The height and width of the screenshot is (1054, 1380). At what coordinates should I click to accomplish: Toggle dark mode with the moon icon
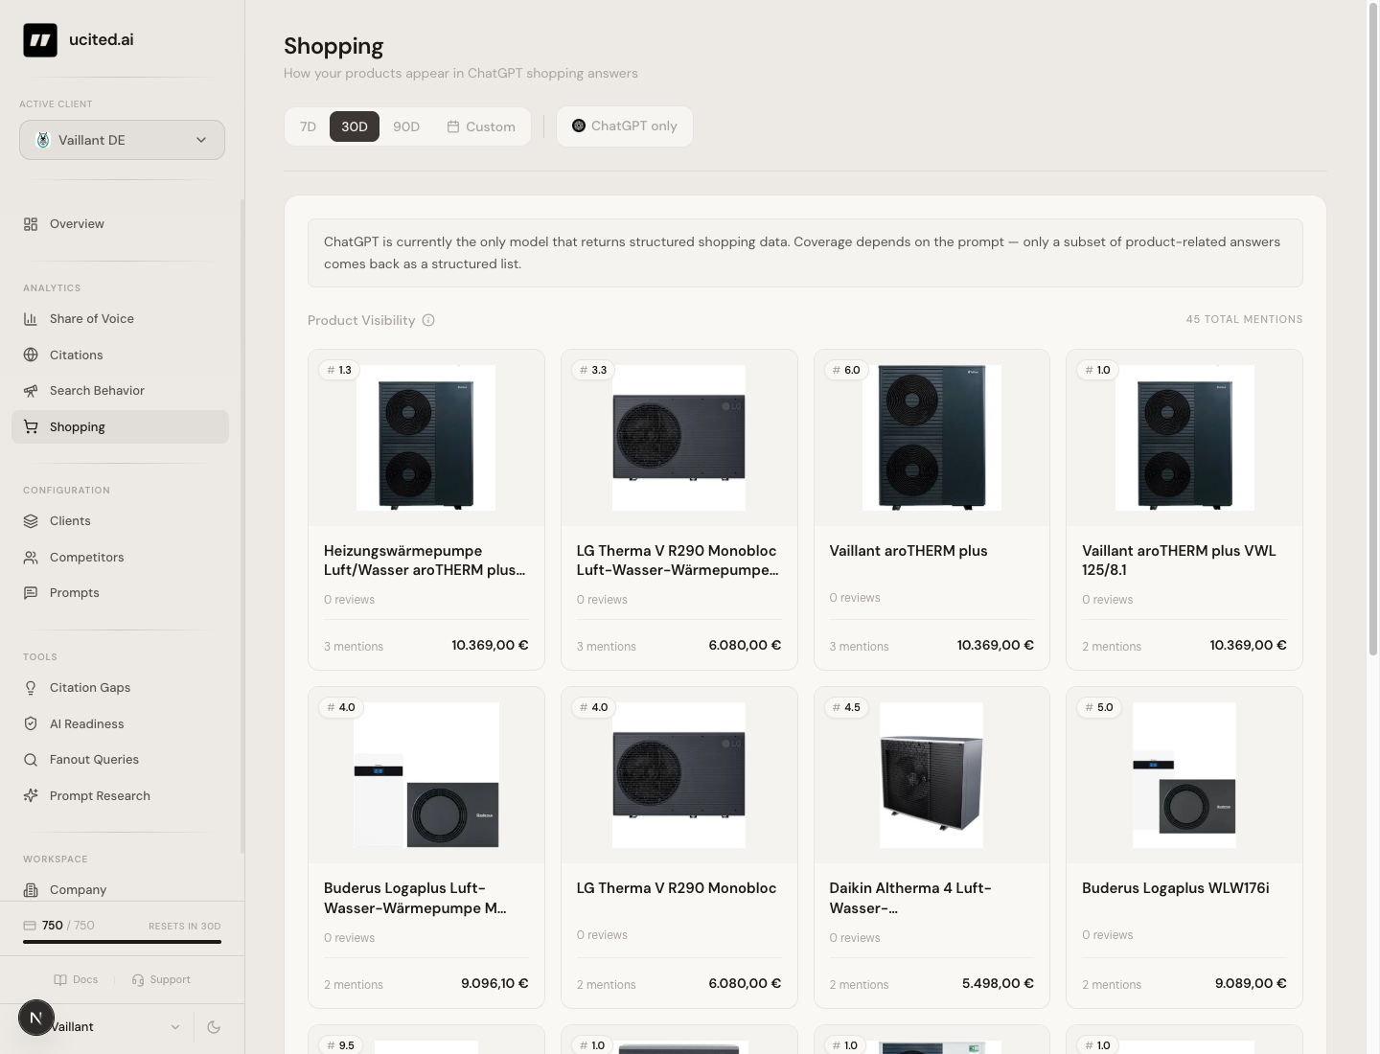pos(214,1027)
